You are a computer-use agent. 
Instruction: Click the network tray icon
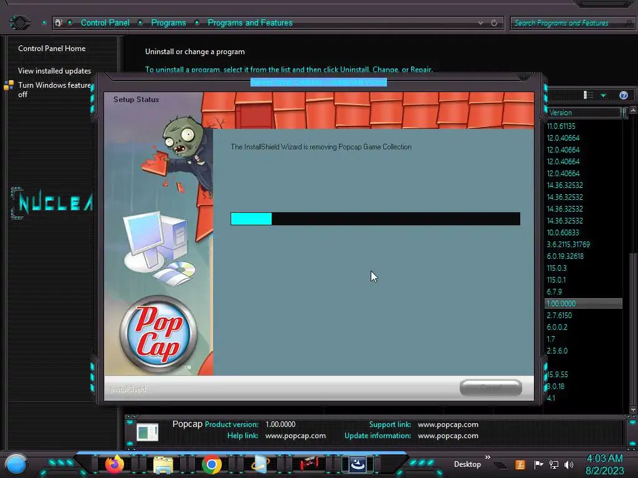tap(554, 464)
